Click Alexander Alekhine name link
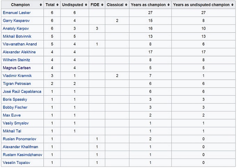Image resolution: width=237 pixels, height=168 pixels. 18,52
